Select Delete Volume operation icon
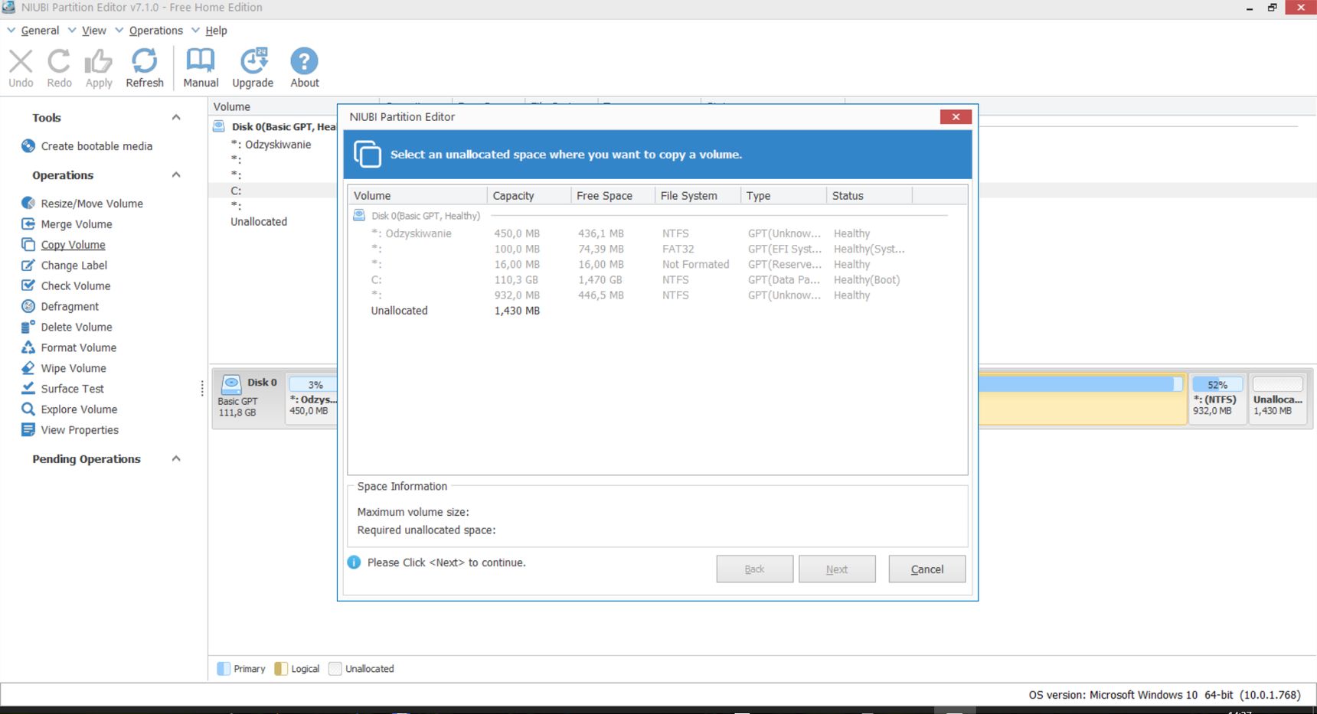The height and width of the screenshot is (714, 1317). [28, 327]
